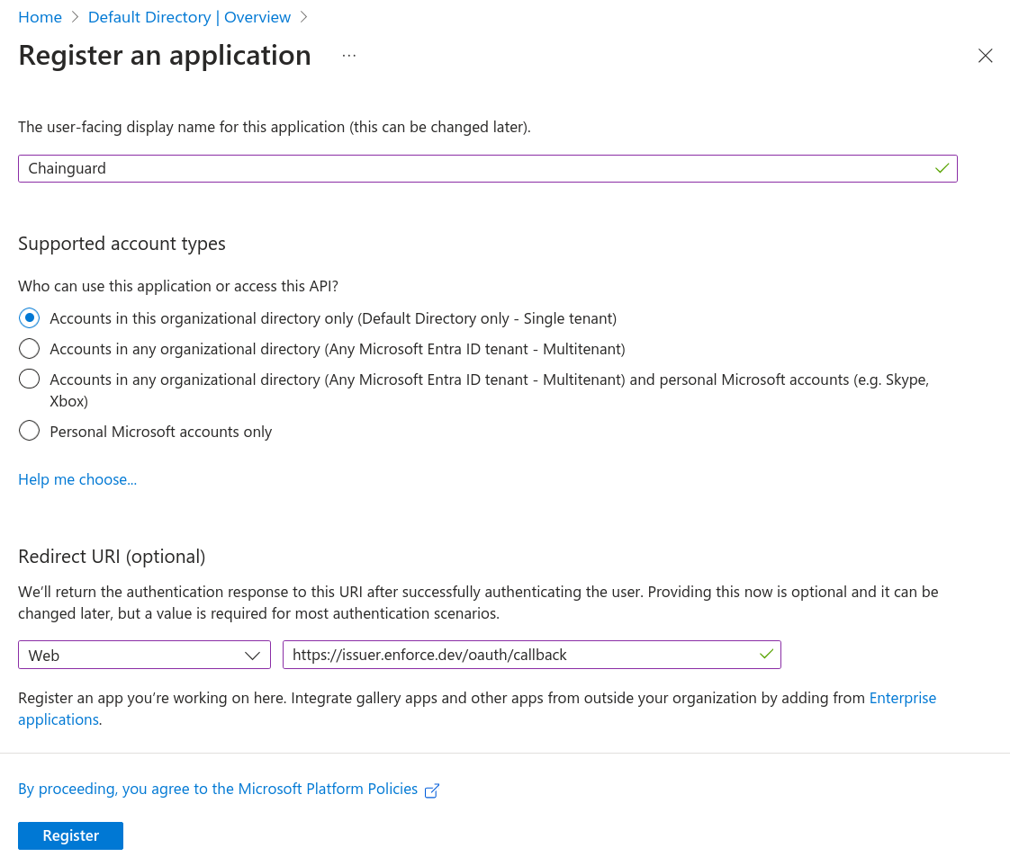Click the ellipsis next to "Register an application"
The image size is (1010, 866).
tap(348, 55)
